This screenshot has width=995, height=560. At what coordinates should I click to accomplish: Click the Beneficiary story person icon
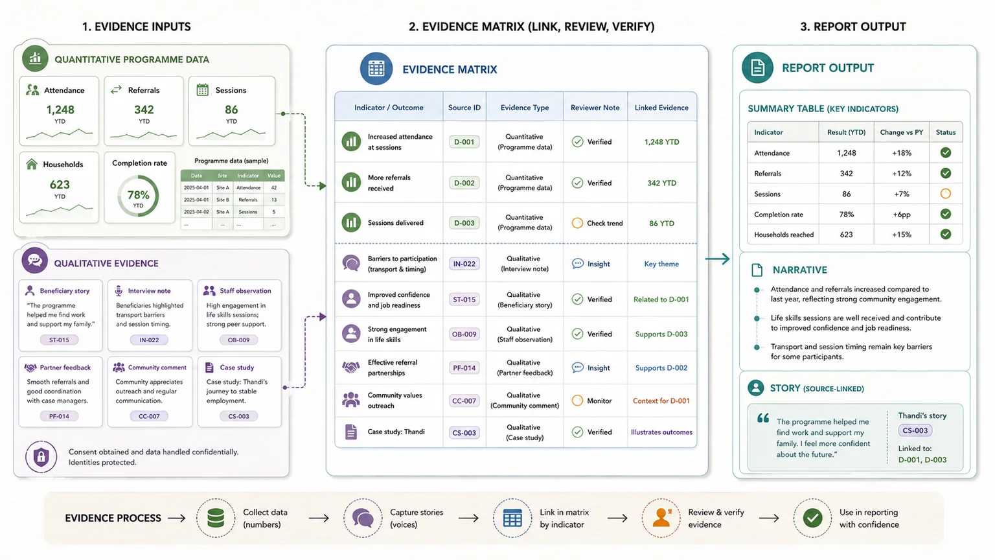click(x=30, y=290)
